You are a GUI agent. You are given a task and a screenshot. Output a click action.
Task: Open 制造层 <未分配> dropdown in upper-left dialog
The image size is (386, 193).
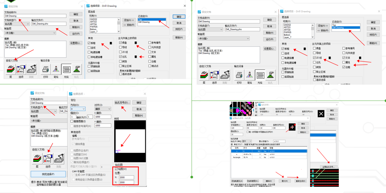pos(30,32)
